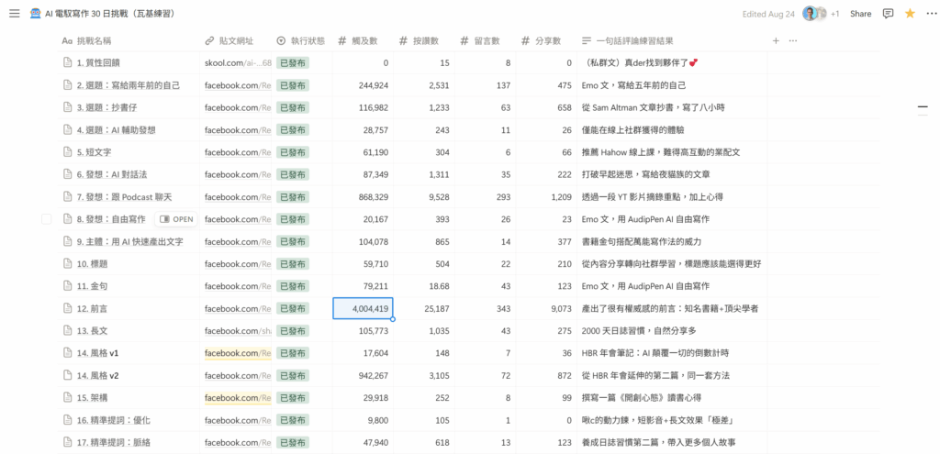Select the 9,073 shares cell
Screen dimensions: 940x454
[546, 308]
